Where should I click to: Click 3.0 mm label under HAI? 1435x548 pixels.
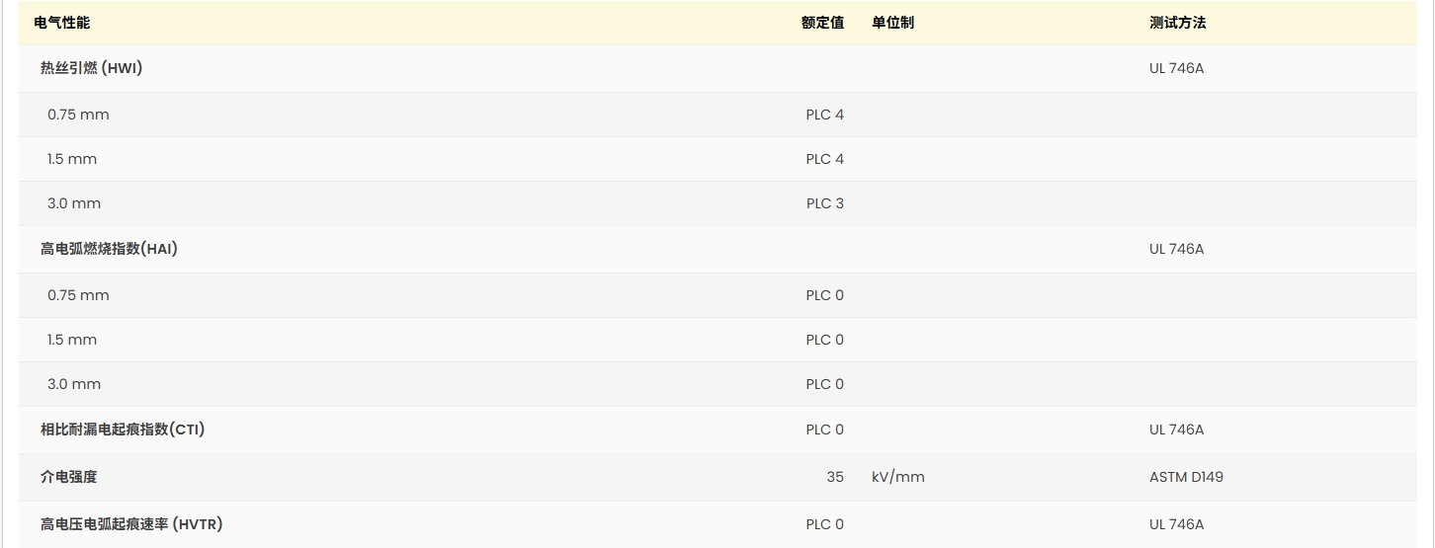tap(74, 384)
